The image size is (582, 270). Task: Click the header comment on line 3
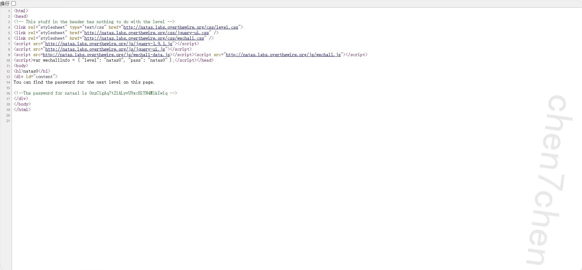(x=94, y=22)
